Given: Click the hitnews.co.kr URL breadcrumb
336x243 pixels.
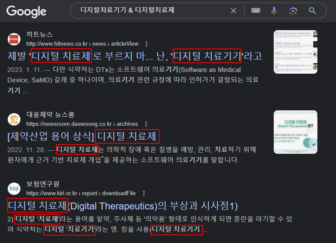Looking at the screenshot, I should [82, 44].
